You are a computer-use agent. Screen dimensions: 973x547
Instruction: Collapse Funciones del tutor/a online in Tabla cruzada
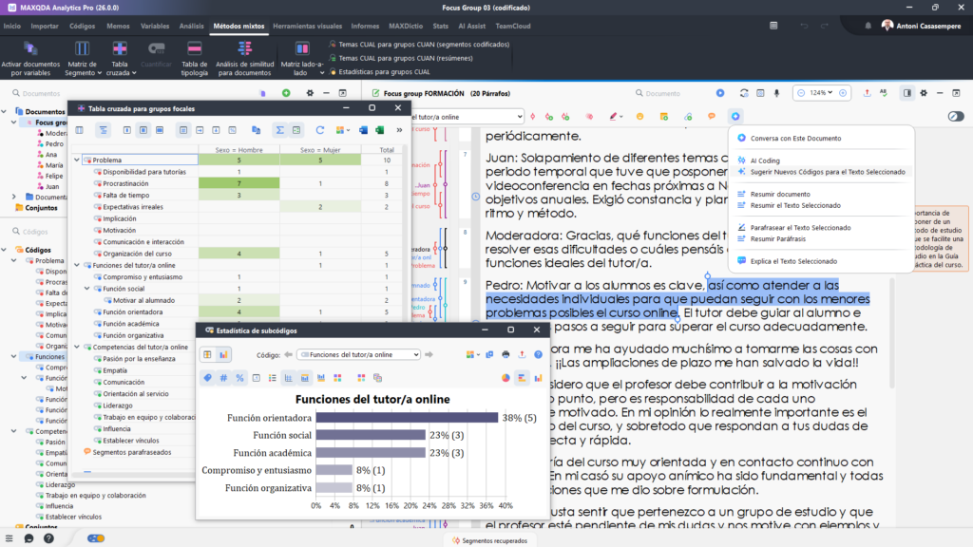click(x=78, y=266)
